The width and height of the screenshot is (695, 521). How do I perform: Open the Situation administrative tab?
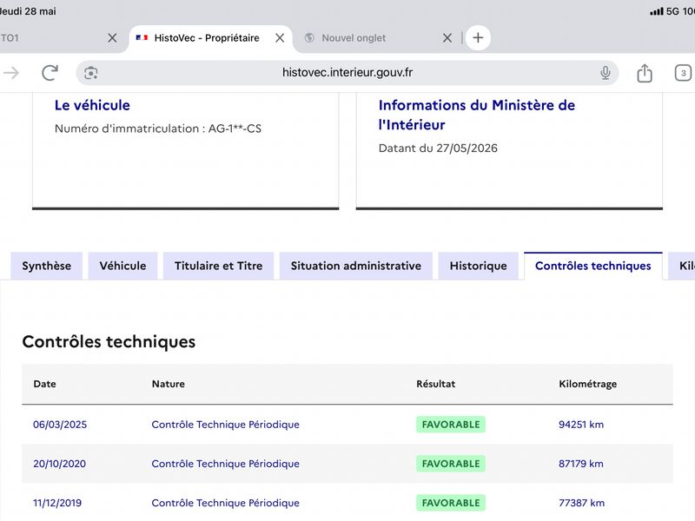(356, 266)
